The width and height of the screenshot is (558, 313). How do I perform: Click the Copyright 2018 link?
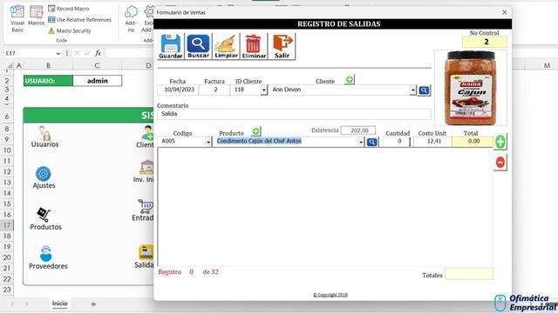click(330, 295)
